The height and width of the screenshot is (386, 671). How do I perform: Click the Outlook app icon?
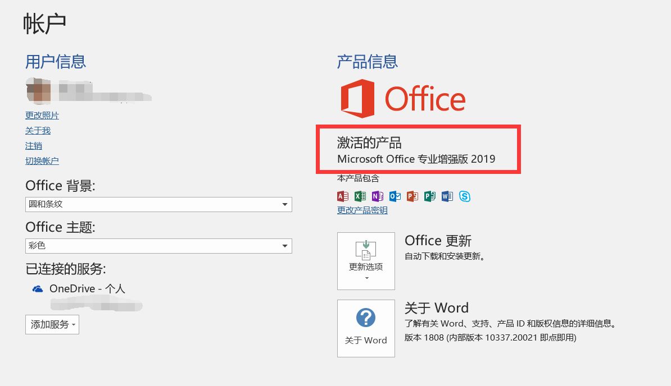coord(395,196)
